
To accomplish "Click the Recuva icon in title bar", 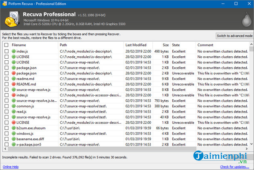I will pyautogui.click(x=4, y=4).
